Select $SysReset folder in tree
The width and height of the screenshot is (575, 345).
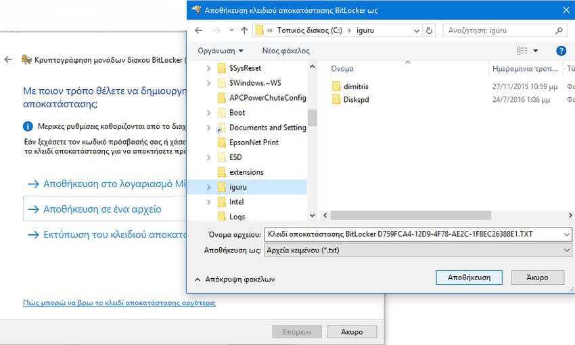tap(240, 68)
